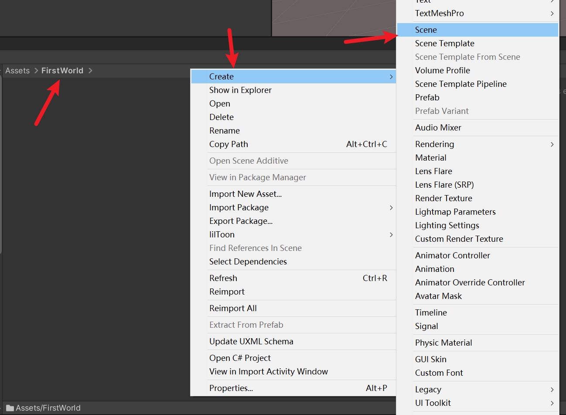Select Lens Flare option
This screenshot has height=415, width=566.
(478, 171)
